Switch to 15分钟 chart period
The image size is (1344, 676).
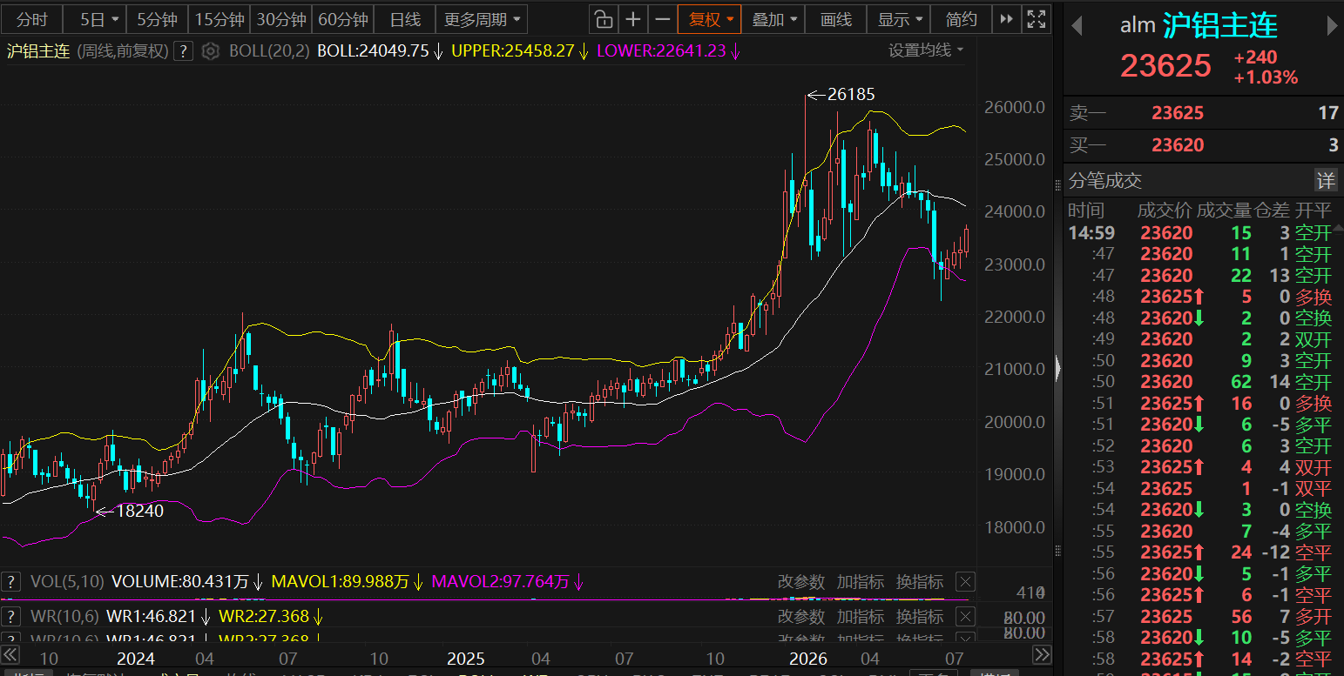tap(219, 19)
